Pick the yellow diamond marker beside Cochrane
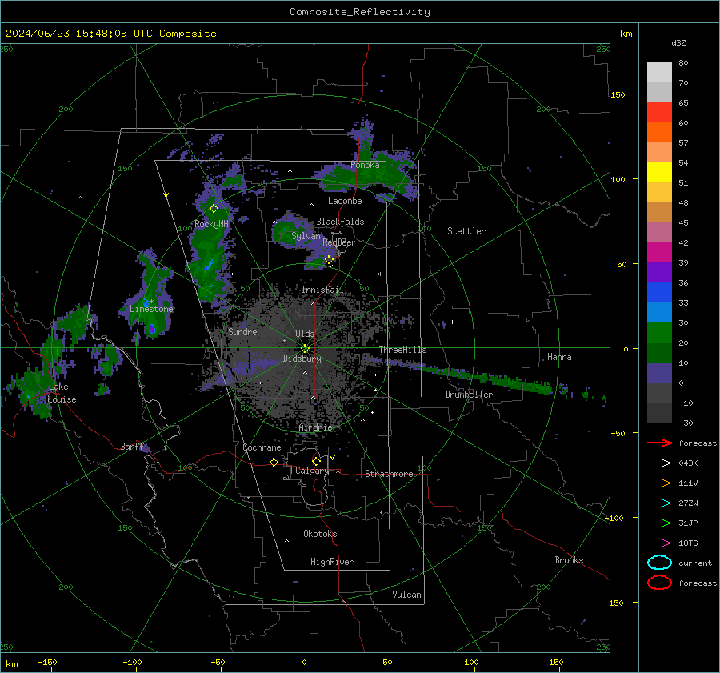The height and width of the screenshot is (673, 720). click(274, 462)
